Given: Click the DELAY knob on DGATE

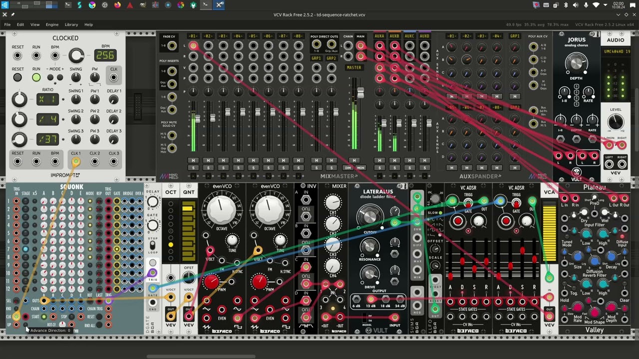Looking at the screenshot, I should tap(153, 201).
